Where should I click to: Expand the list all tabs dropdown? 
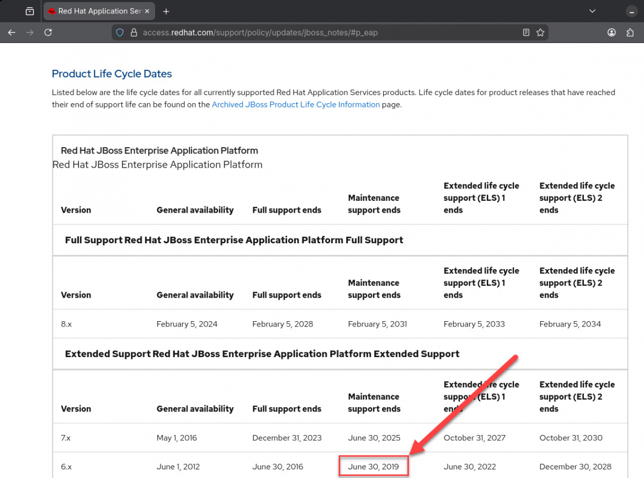click(x=592, y=11)
